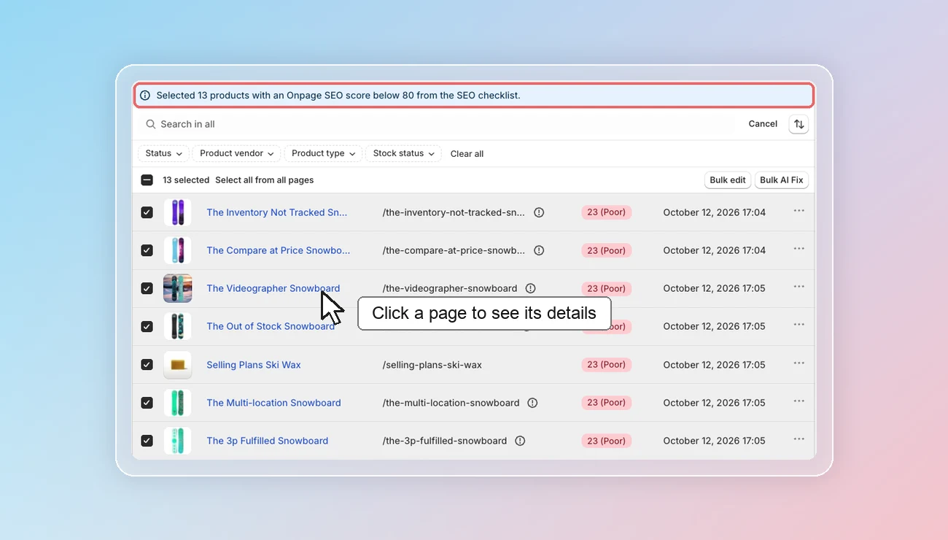The width and height of the screenshot is (948, 540).
Task: Click the 23 (Poor) score for 3p Fulfilled Snowboard
Action: (x=607, y=441)
